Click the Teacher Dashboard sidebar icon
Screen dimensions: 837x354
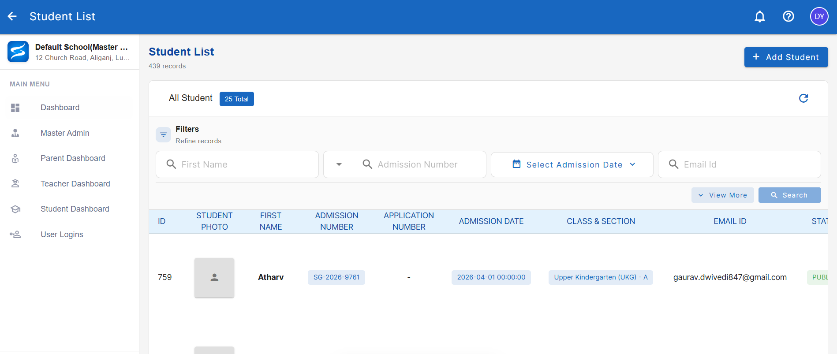tap(15, 184)
